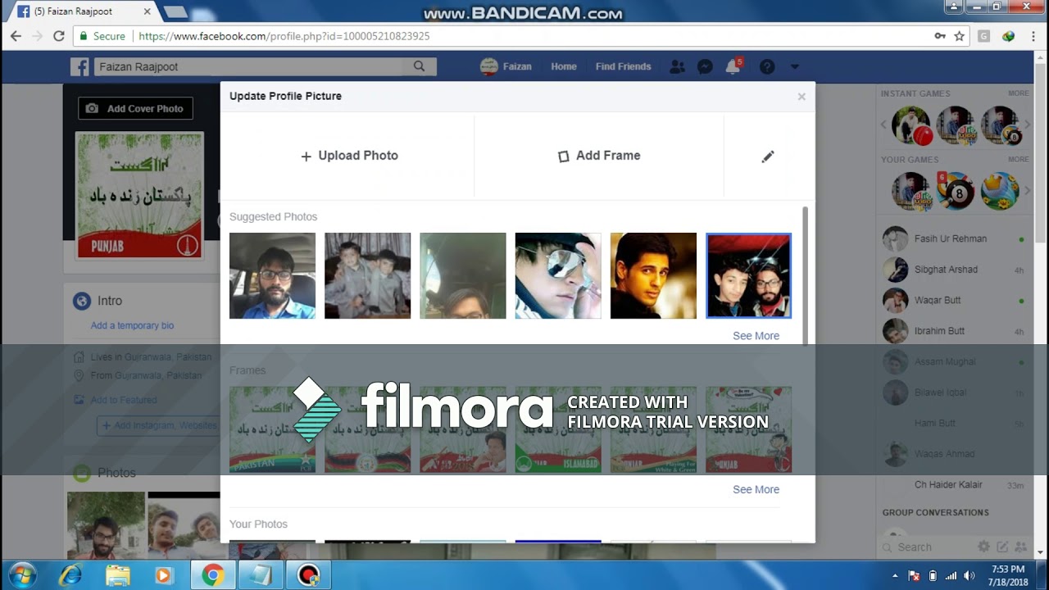Click MORE next to Your Games
Viewport: 1049px width, 590px height.
tap(1018, 159)
